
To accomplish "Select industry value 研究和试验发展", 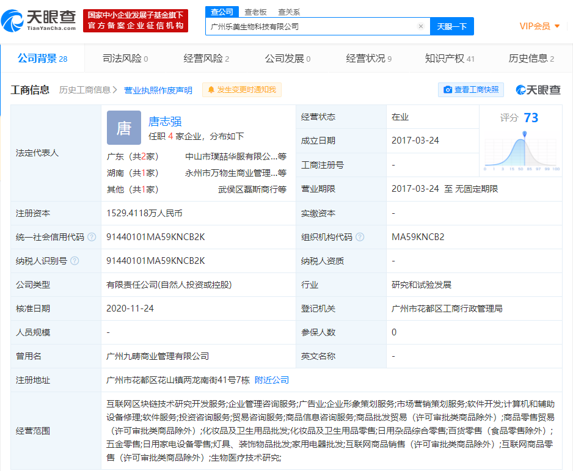I will pyautogui.click(x=422, y=285).
